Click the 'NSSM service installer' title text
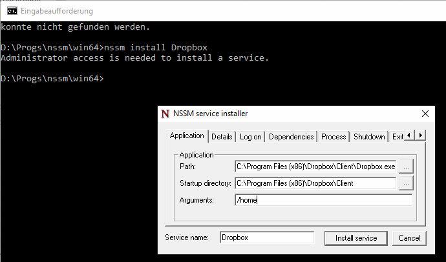Image resolution: width=446 pixels, height=262 pixels. tap(210, 114)
